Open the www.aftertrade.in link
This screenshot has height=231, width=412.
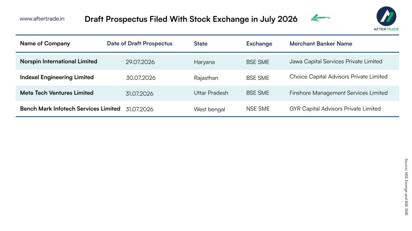(42, 18)
